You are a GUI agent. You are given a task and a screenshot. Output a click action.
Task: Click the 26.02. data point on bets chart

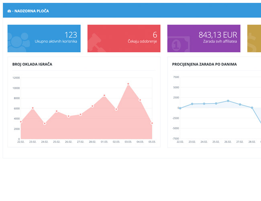[69, 116]
